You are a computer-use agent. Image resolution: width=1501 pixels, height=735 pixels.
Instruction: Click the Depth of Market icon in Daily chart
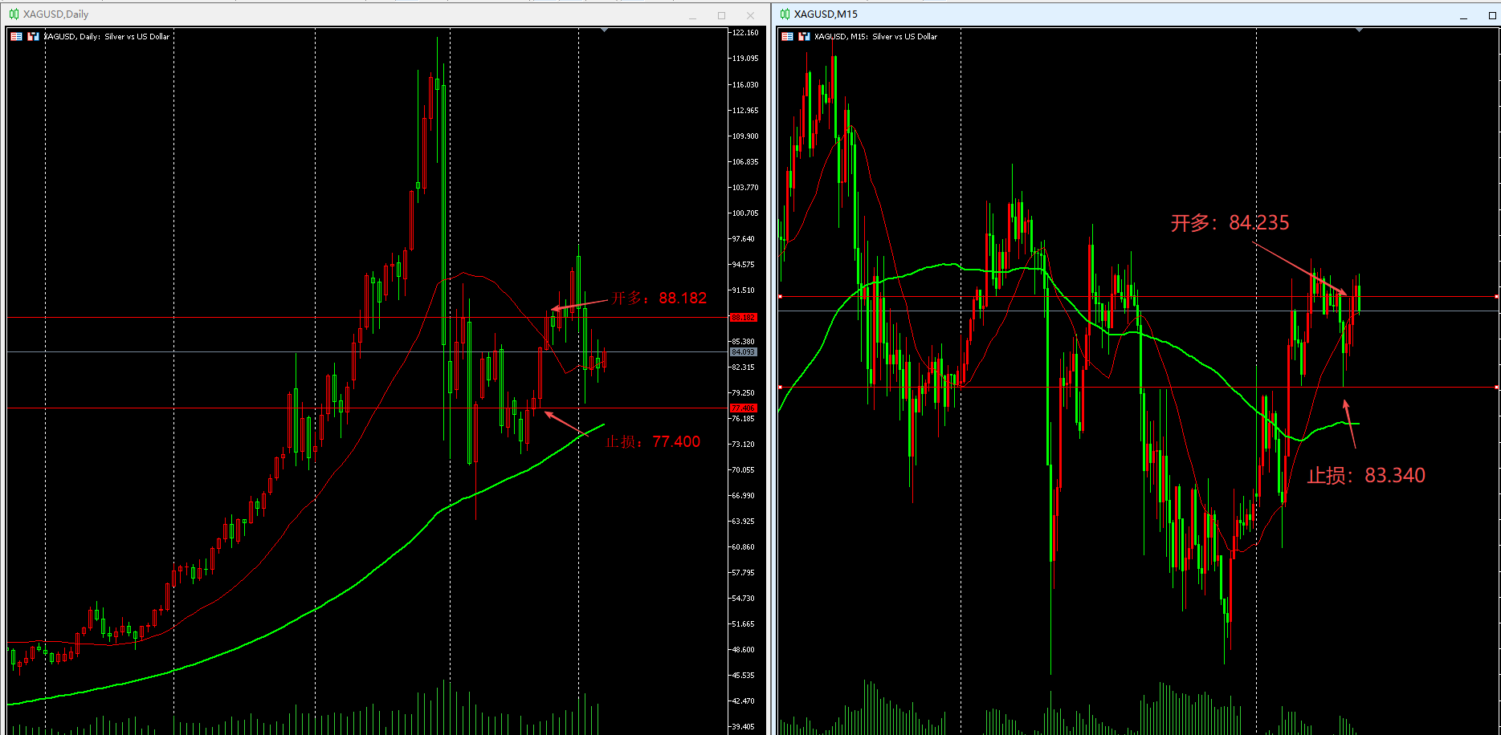tap(16, 36)
